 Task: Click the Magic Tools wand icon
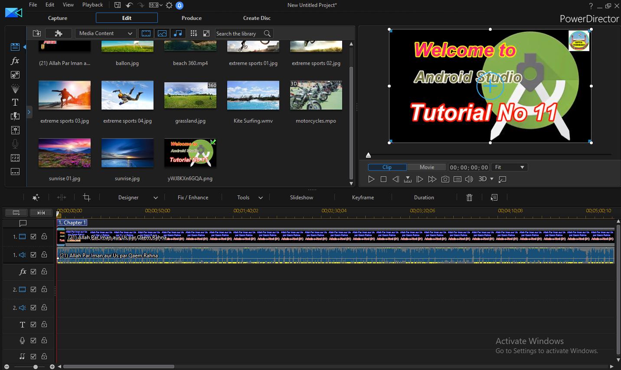point(36,198)
